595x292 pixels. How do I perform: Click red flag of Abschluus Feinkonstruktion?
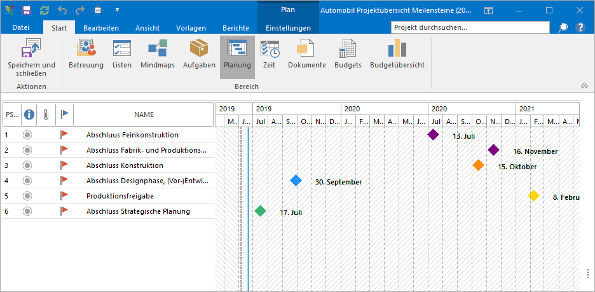64,134
